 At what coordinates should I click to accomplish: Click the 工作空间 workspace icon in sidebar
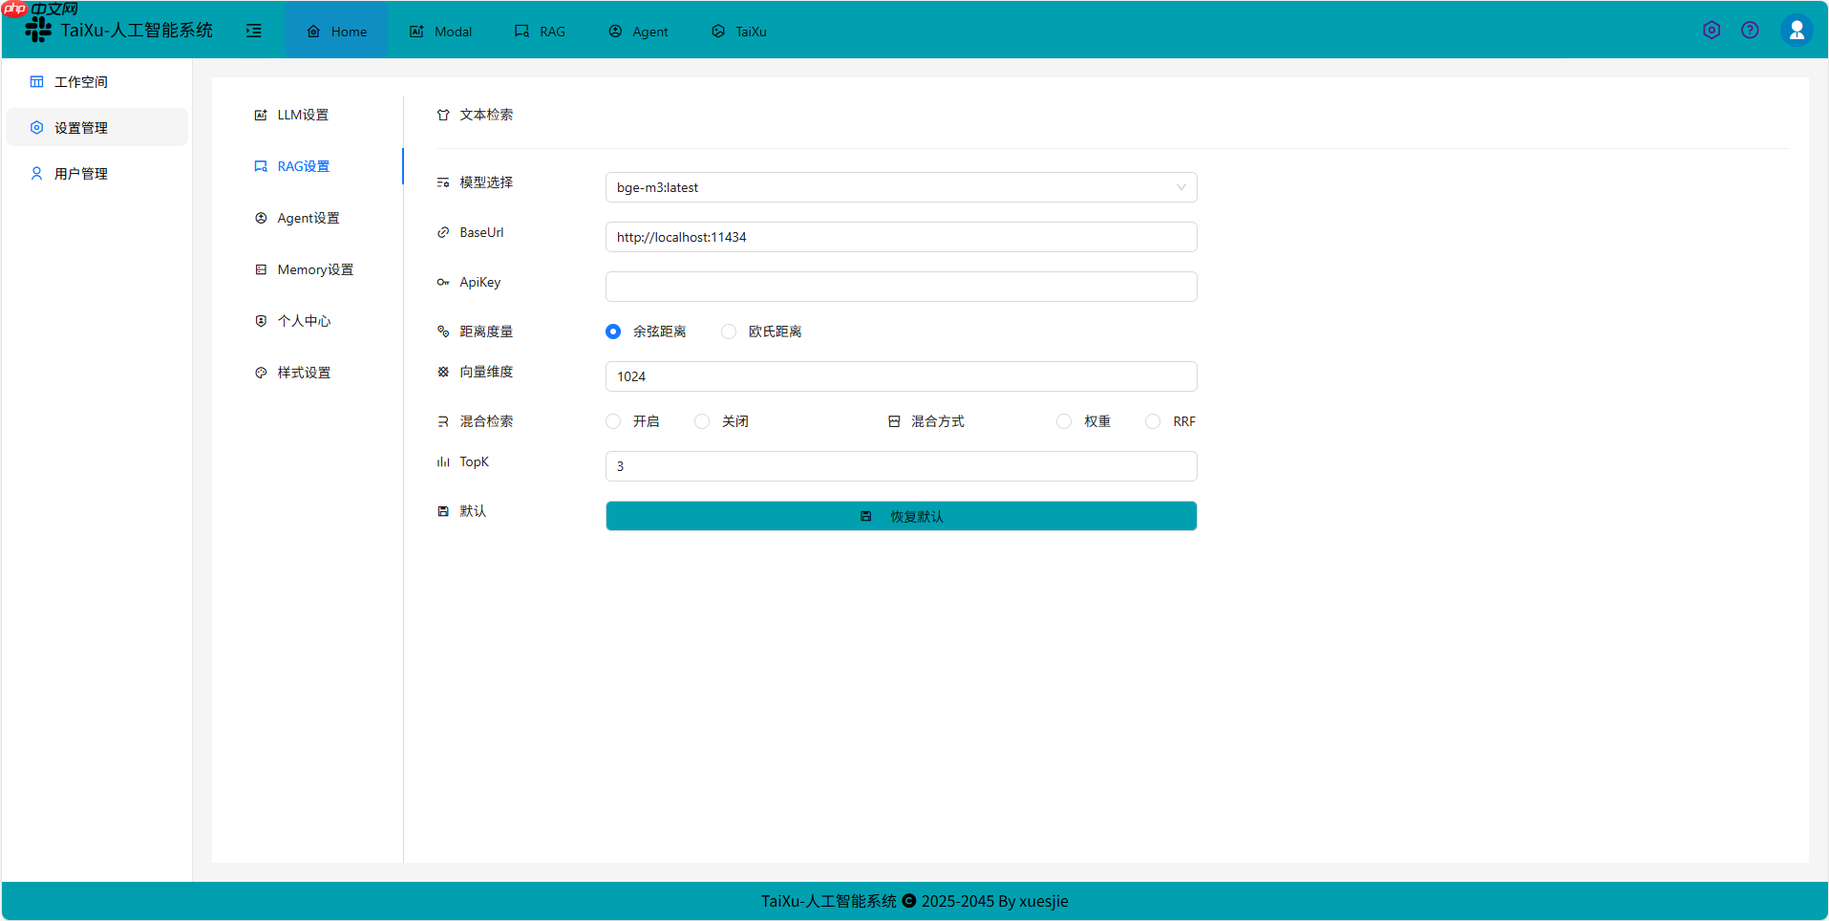(36, 81)
